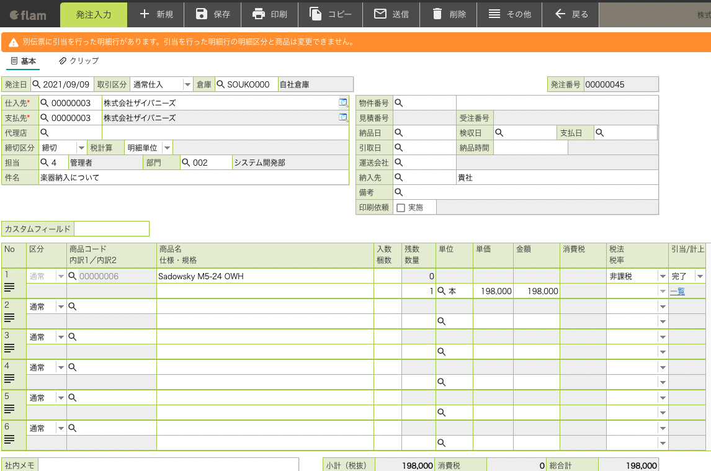Viewport: 711px width, 471px height.
Task: Open the 発注入力 tab
Action: 94,14
